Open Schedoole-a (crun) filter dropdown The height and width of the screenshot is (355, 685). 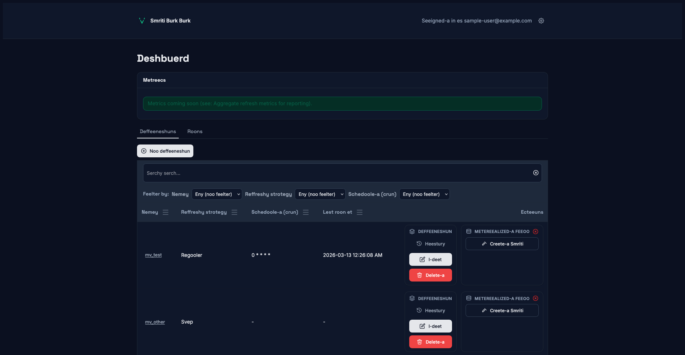(424, 194)
